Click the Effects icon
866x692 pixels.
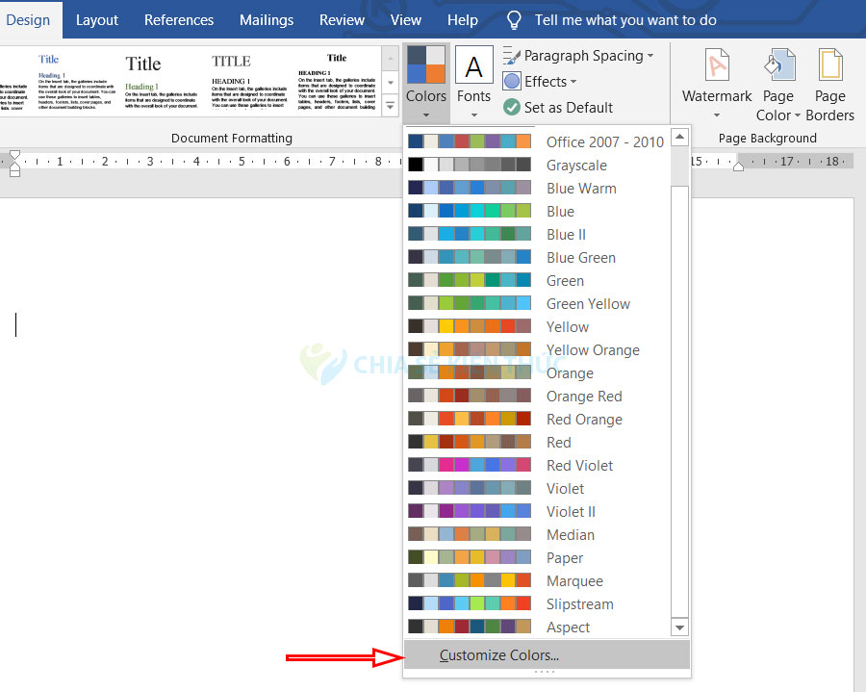point(512,82)
